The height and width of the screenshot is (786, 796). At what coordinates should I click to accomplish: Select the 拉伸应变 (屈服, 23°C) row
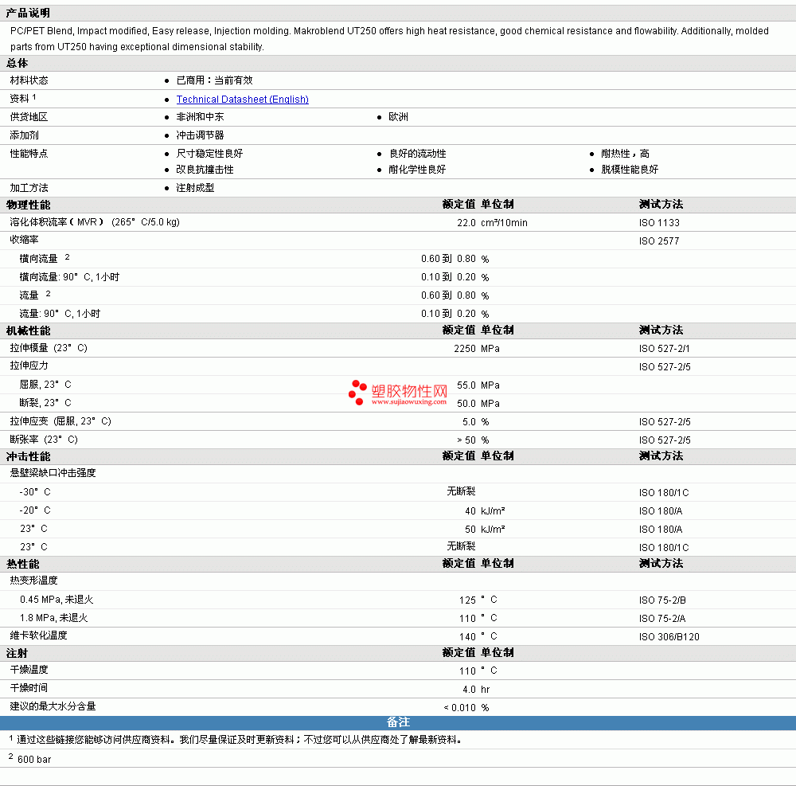[398, 421]
